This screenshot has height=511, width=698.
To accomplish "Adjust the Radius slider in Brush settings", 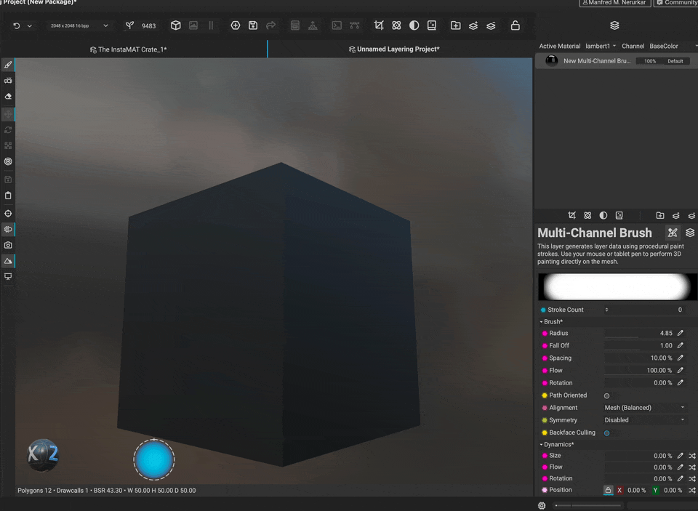I will (638, 334).
